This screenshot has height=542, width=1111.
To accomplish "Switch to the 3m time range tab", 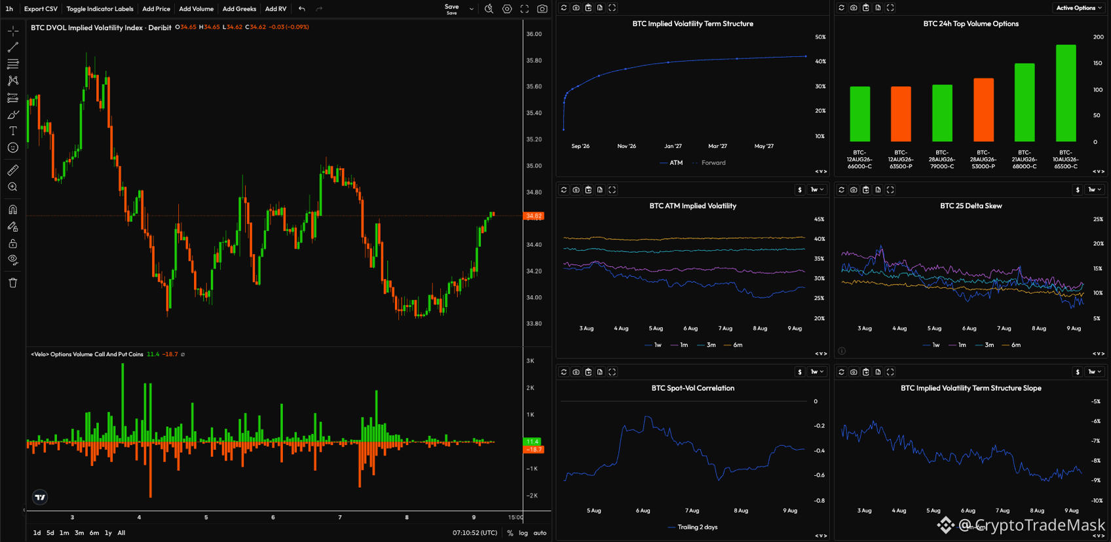I will (79, 533).
